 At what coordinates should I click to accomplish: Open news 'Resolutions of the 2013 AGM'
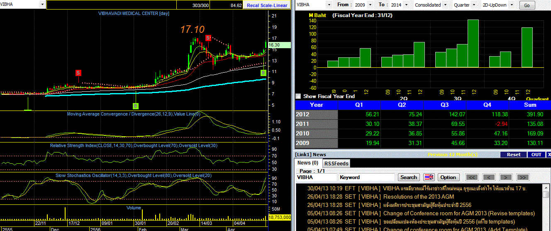419,197
